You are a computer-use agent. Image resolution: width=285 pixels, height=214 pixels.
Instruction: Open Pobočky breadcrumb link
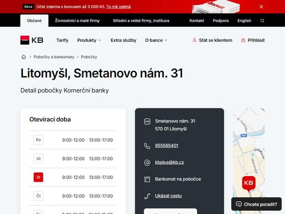(x=89, y=57)
